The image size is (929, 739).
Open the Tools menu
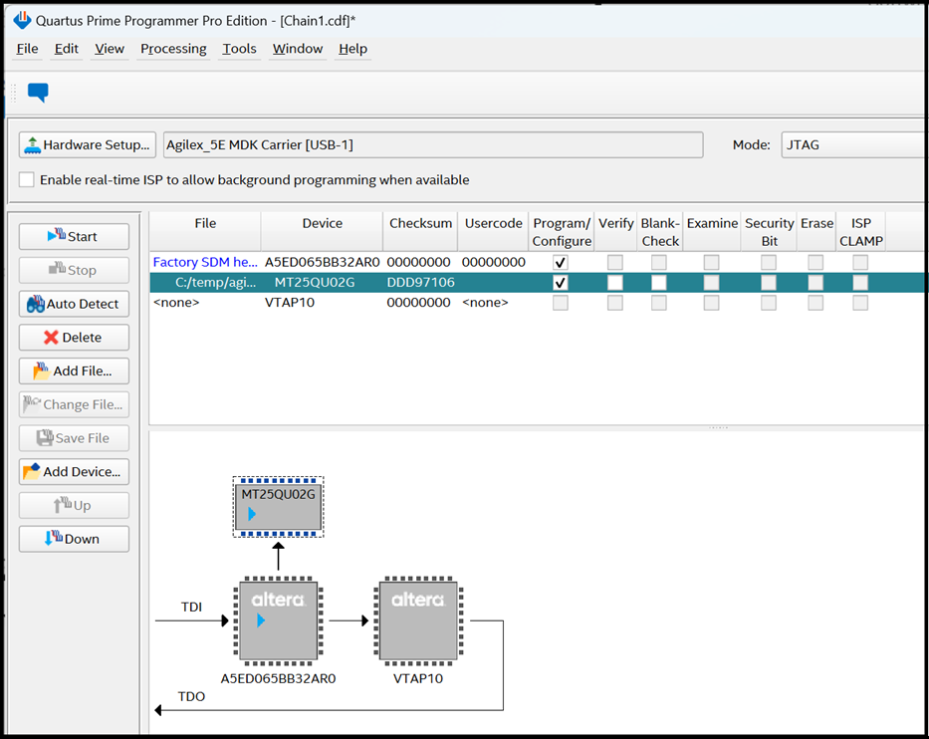pos(239,49)
